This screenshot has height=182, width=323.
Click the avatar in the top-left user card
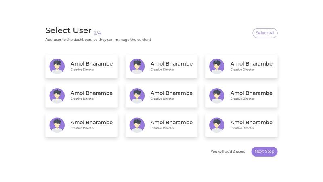pos(57,66)
